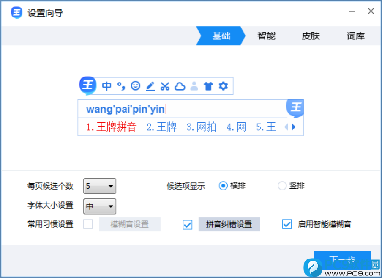
Task: Switch to the 皮肤 tab
Action: (311, 36)
